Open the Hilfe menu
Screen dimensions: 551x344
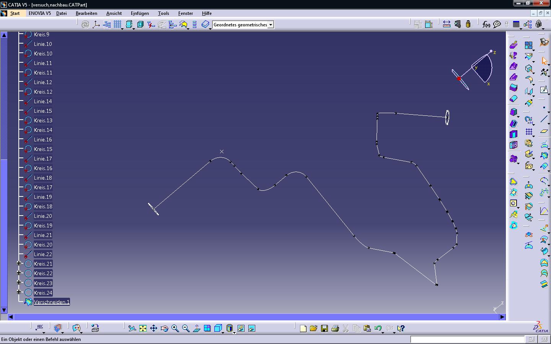(x=207, y=13)
